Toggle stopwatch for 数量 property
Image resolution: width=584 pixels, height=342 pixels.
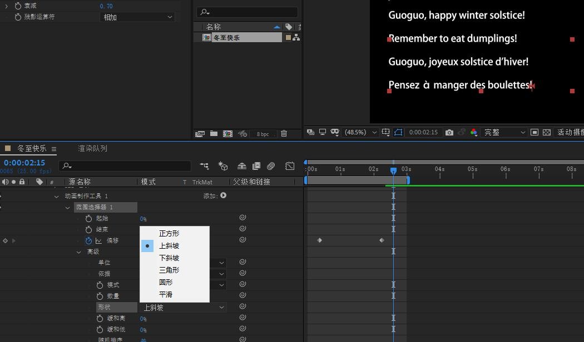pyautogui.click(x=100, y=296)
